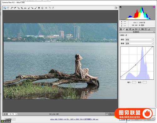Viewport: 157px width, 123px height.
Task: Select the Crop tool
Action: (22, 8)
